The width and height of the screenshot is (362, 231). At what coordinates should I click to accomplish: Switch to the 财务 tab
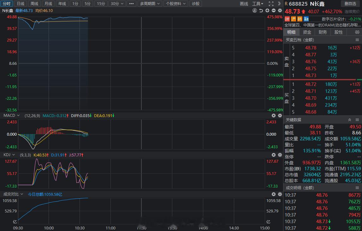(x=323, y=32)
